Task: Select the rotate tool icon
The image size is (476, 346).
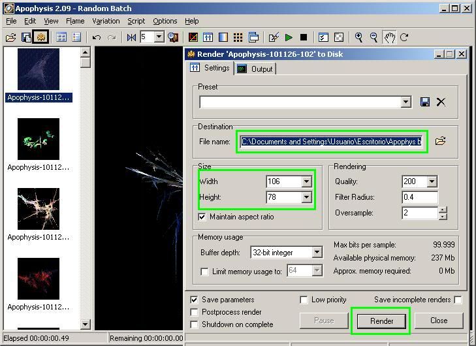Action: pos(404,37)
